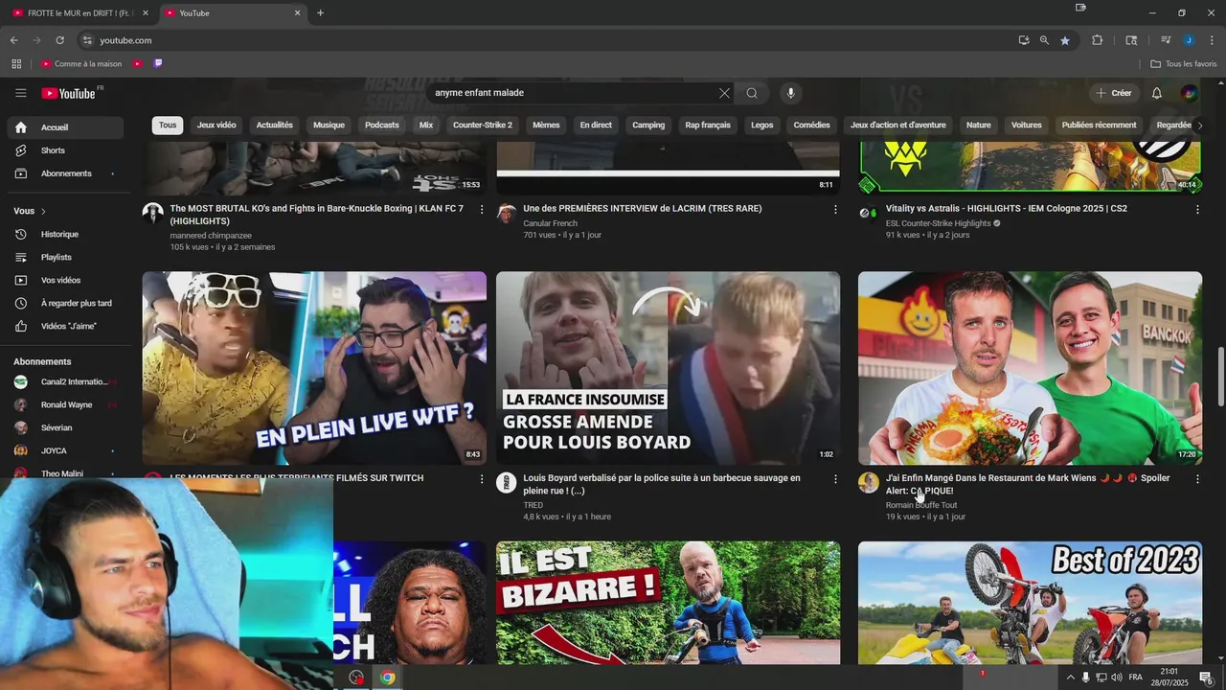Screen dimensions: 1226x690
Task: Open Shorts in sidebar
Action: point(65,150)
